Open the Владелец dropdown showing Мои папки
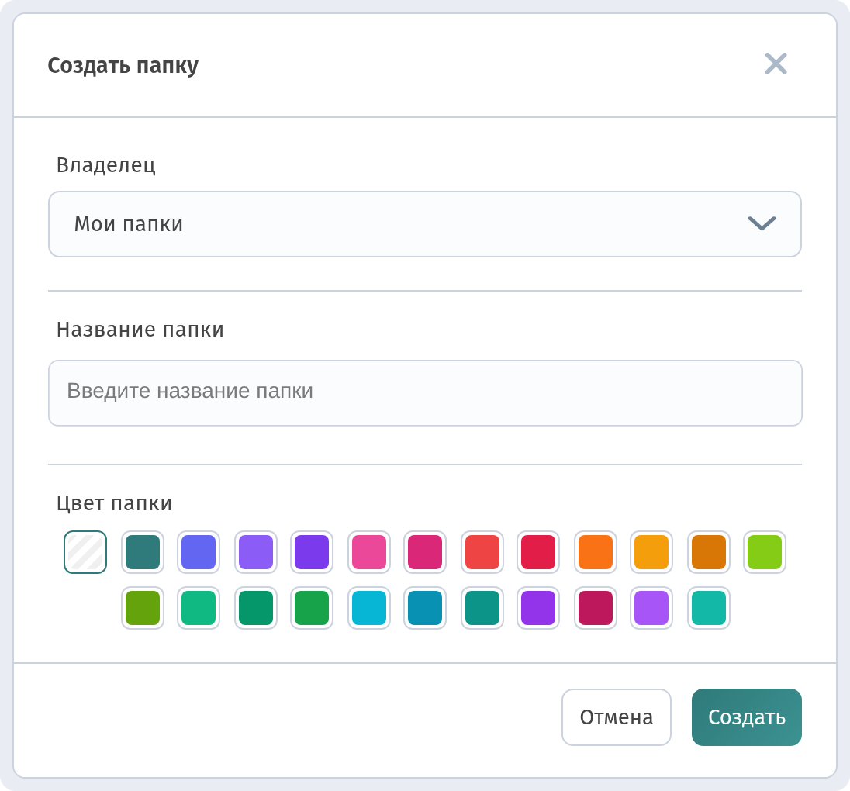This screenshot has width=850, height=791. coord(425,224)
